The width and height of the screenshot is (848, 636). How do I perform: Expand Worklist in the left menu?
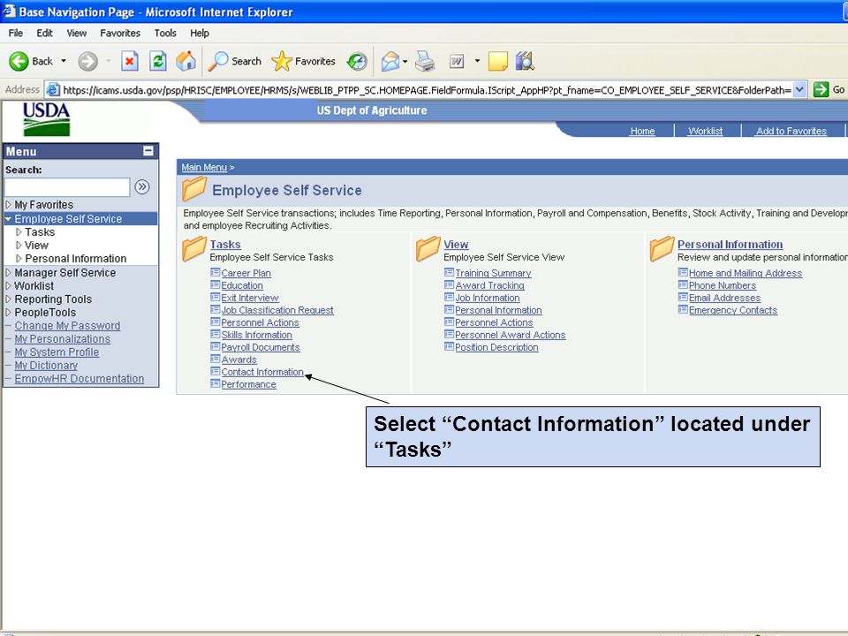coord(8,285)
